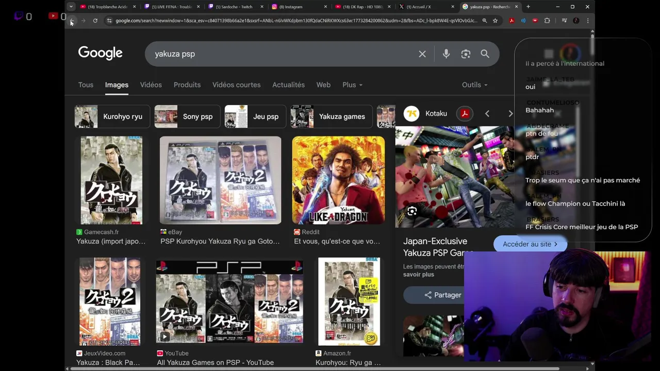Screen dimensions: 660x371
Task: Open the eBay PSP Kurohyou two-game thumbnail
Action: 220,180
